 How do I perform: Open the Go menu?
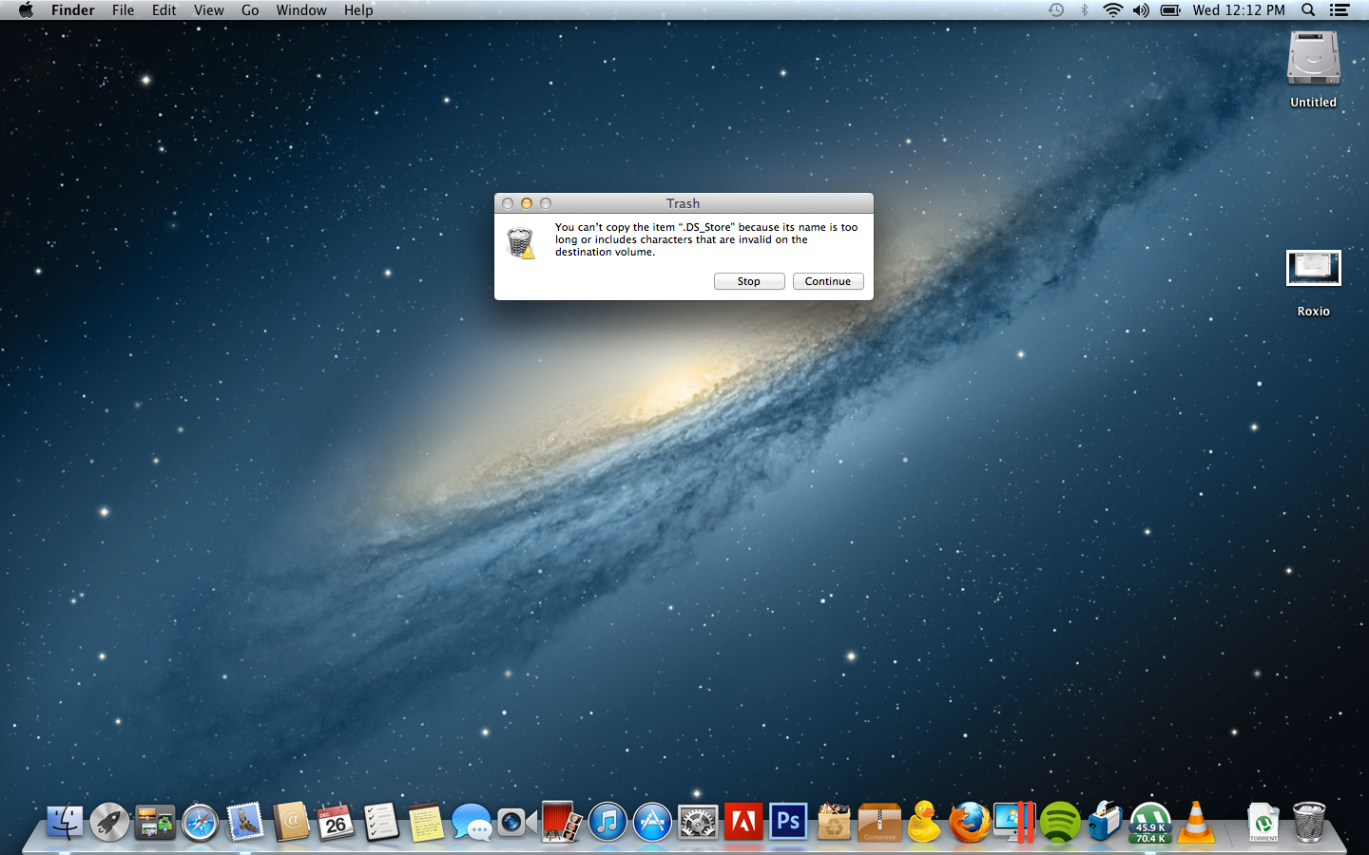click(x=250, y=10)
